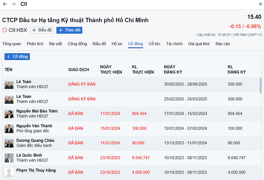The width and height of the screenshot is (264, 180).
Task: Add chart with Biểu đồ button
Action: (x=42, y=30)
